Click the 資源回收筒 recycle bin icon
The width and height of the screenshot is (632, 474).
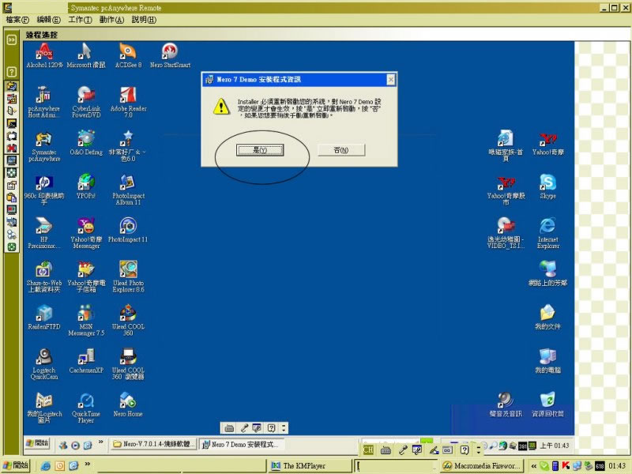click(x=547, y=404)
